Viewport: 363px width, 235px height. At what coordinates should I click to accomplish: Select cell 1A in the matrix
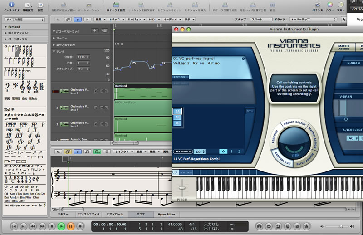(x=177, y=112)
